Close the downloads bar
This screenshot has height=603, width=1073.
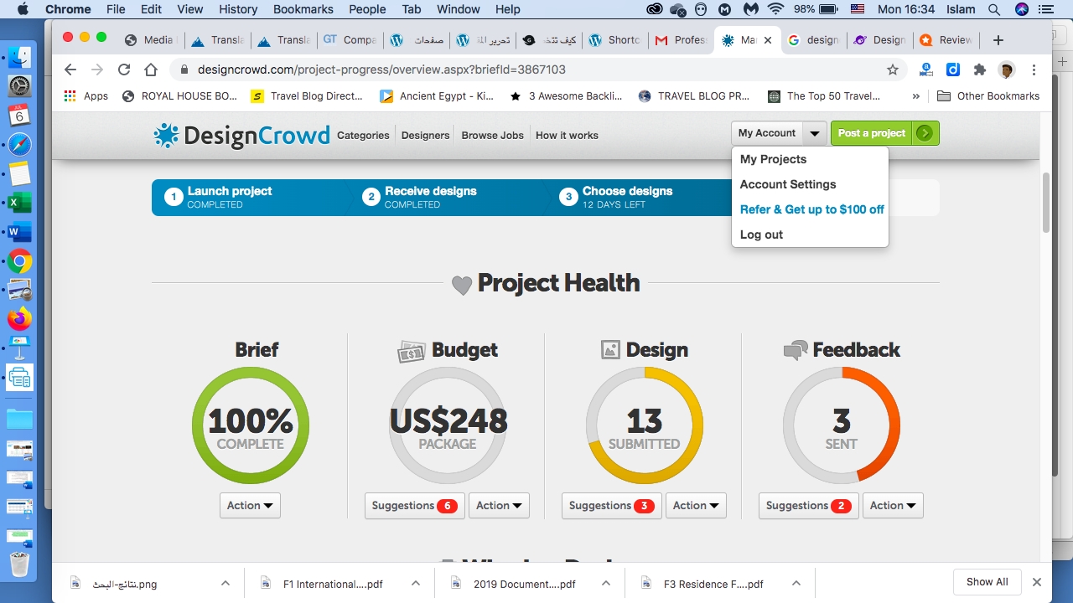[x=1037, y=582]
